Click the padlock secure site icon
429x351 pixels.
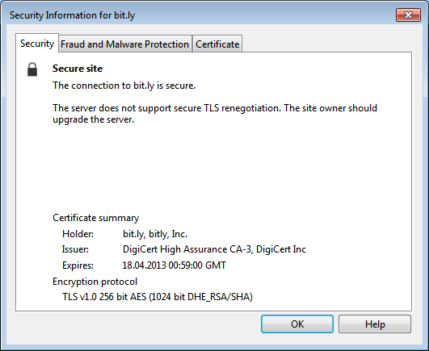coord(32,69)
